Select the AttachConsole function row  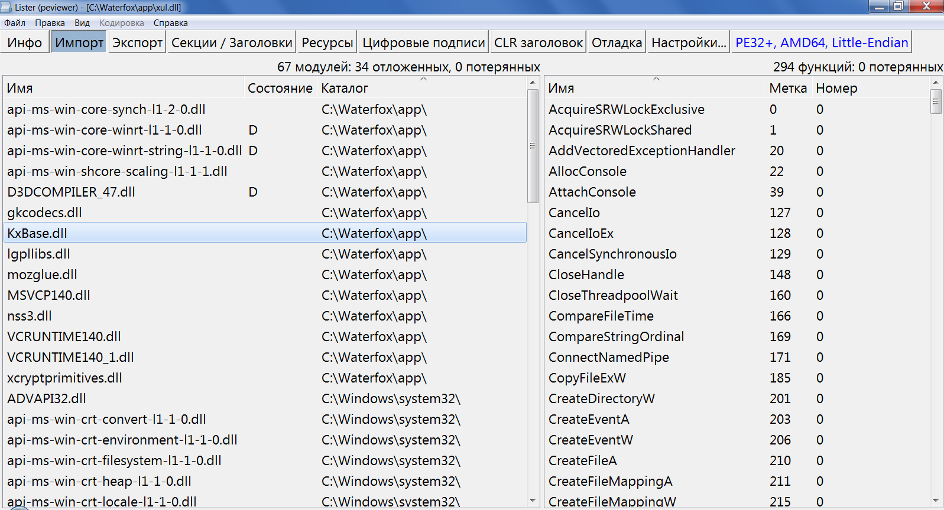pyautogui.click(x=737, y=192)
